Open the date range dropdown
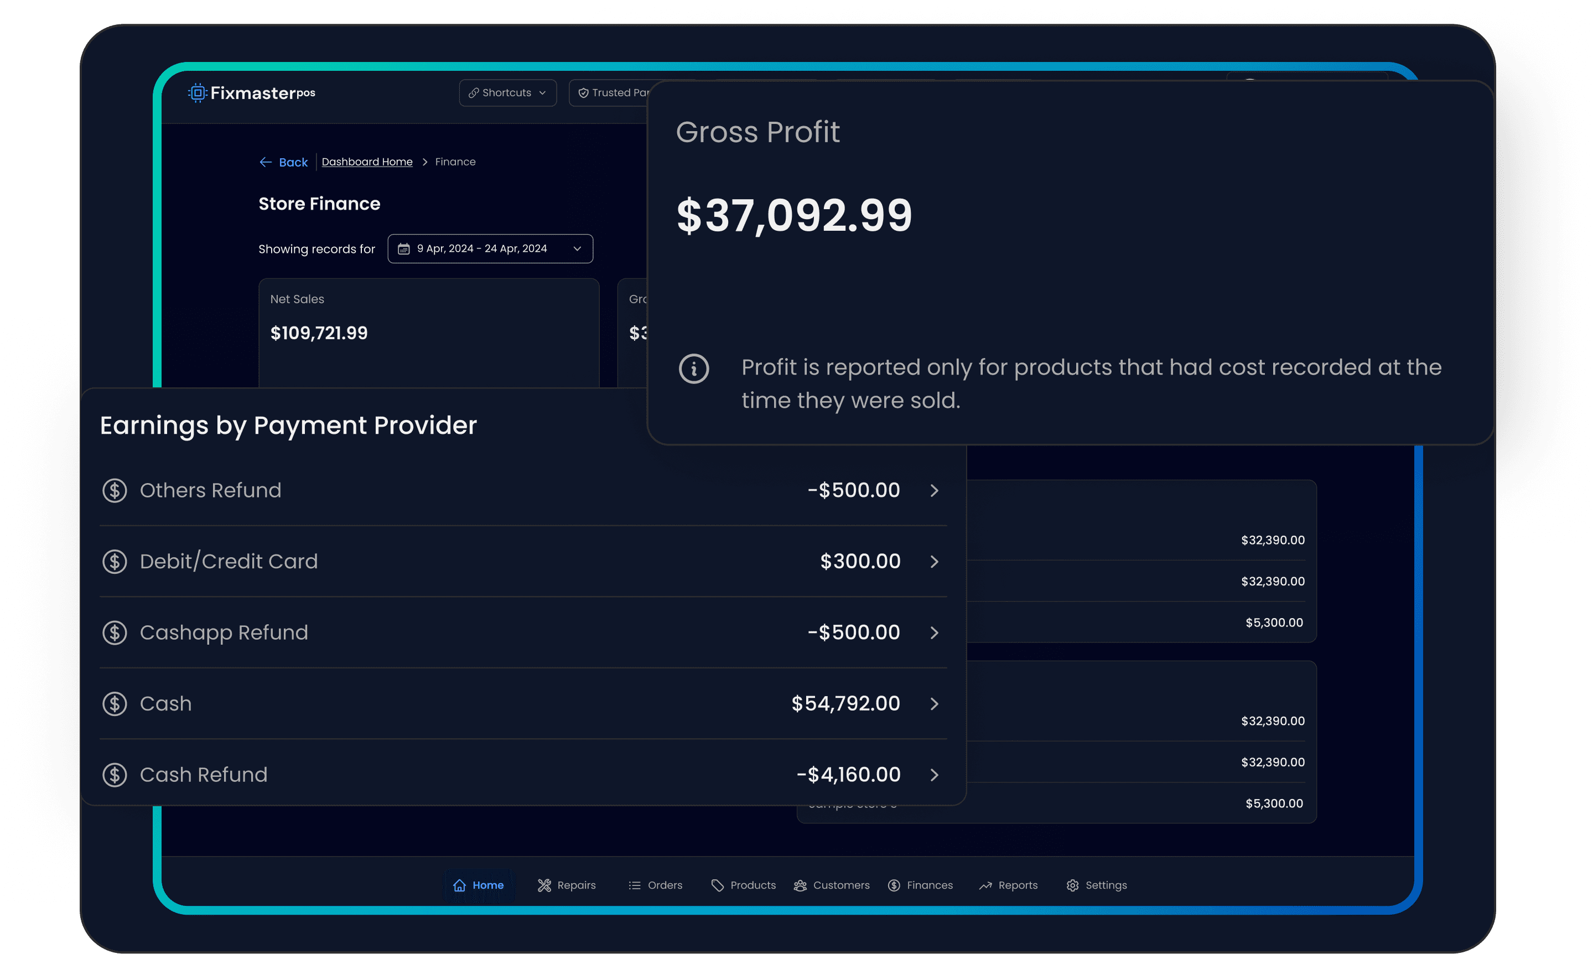The height and width of the screenshot is (954, 1593). [x=490, y=249]
